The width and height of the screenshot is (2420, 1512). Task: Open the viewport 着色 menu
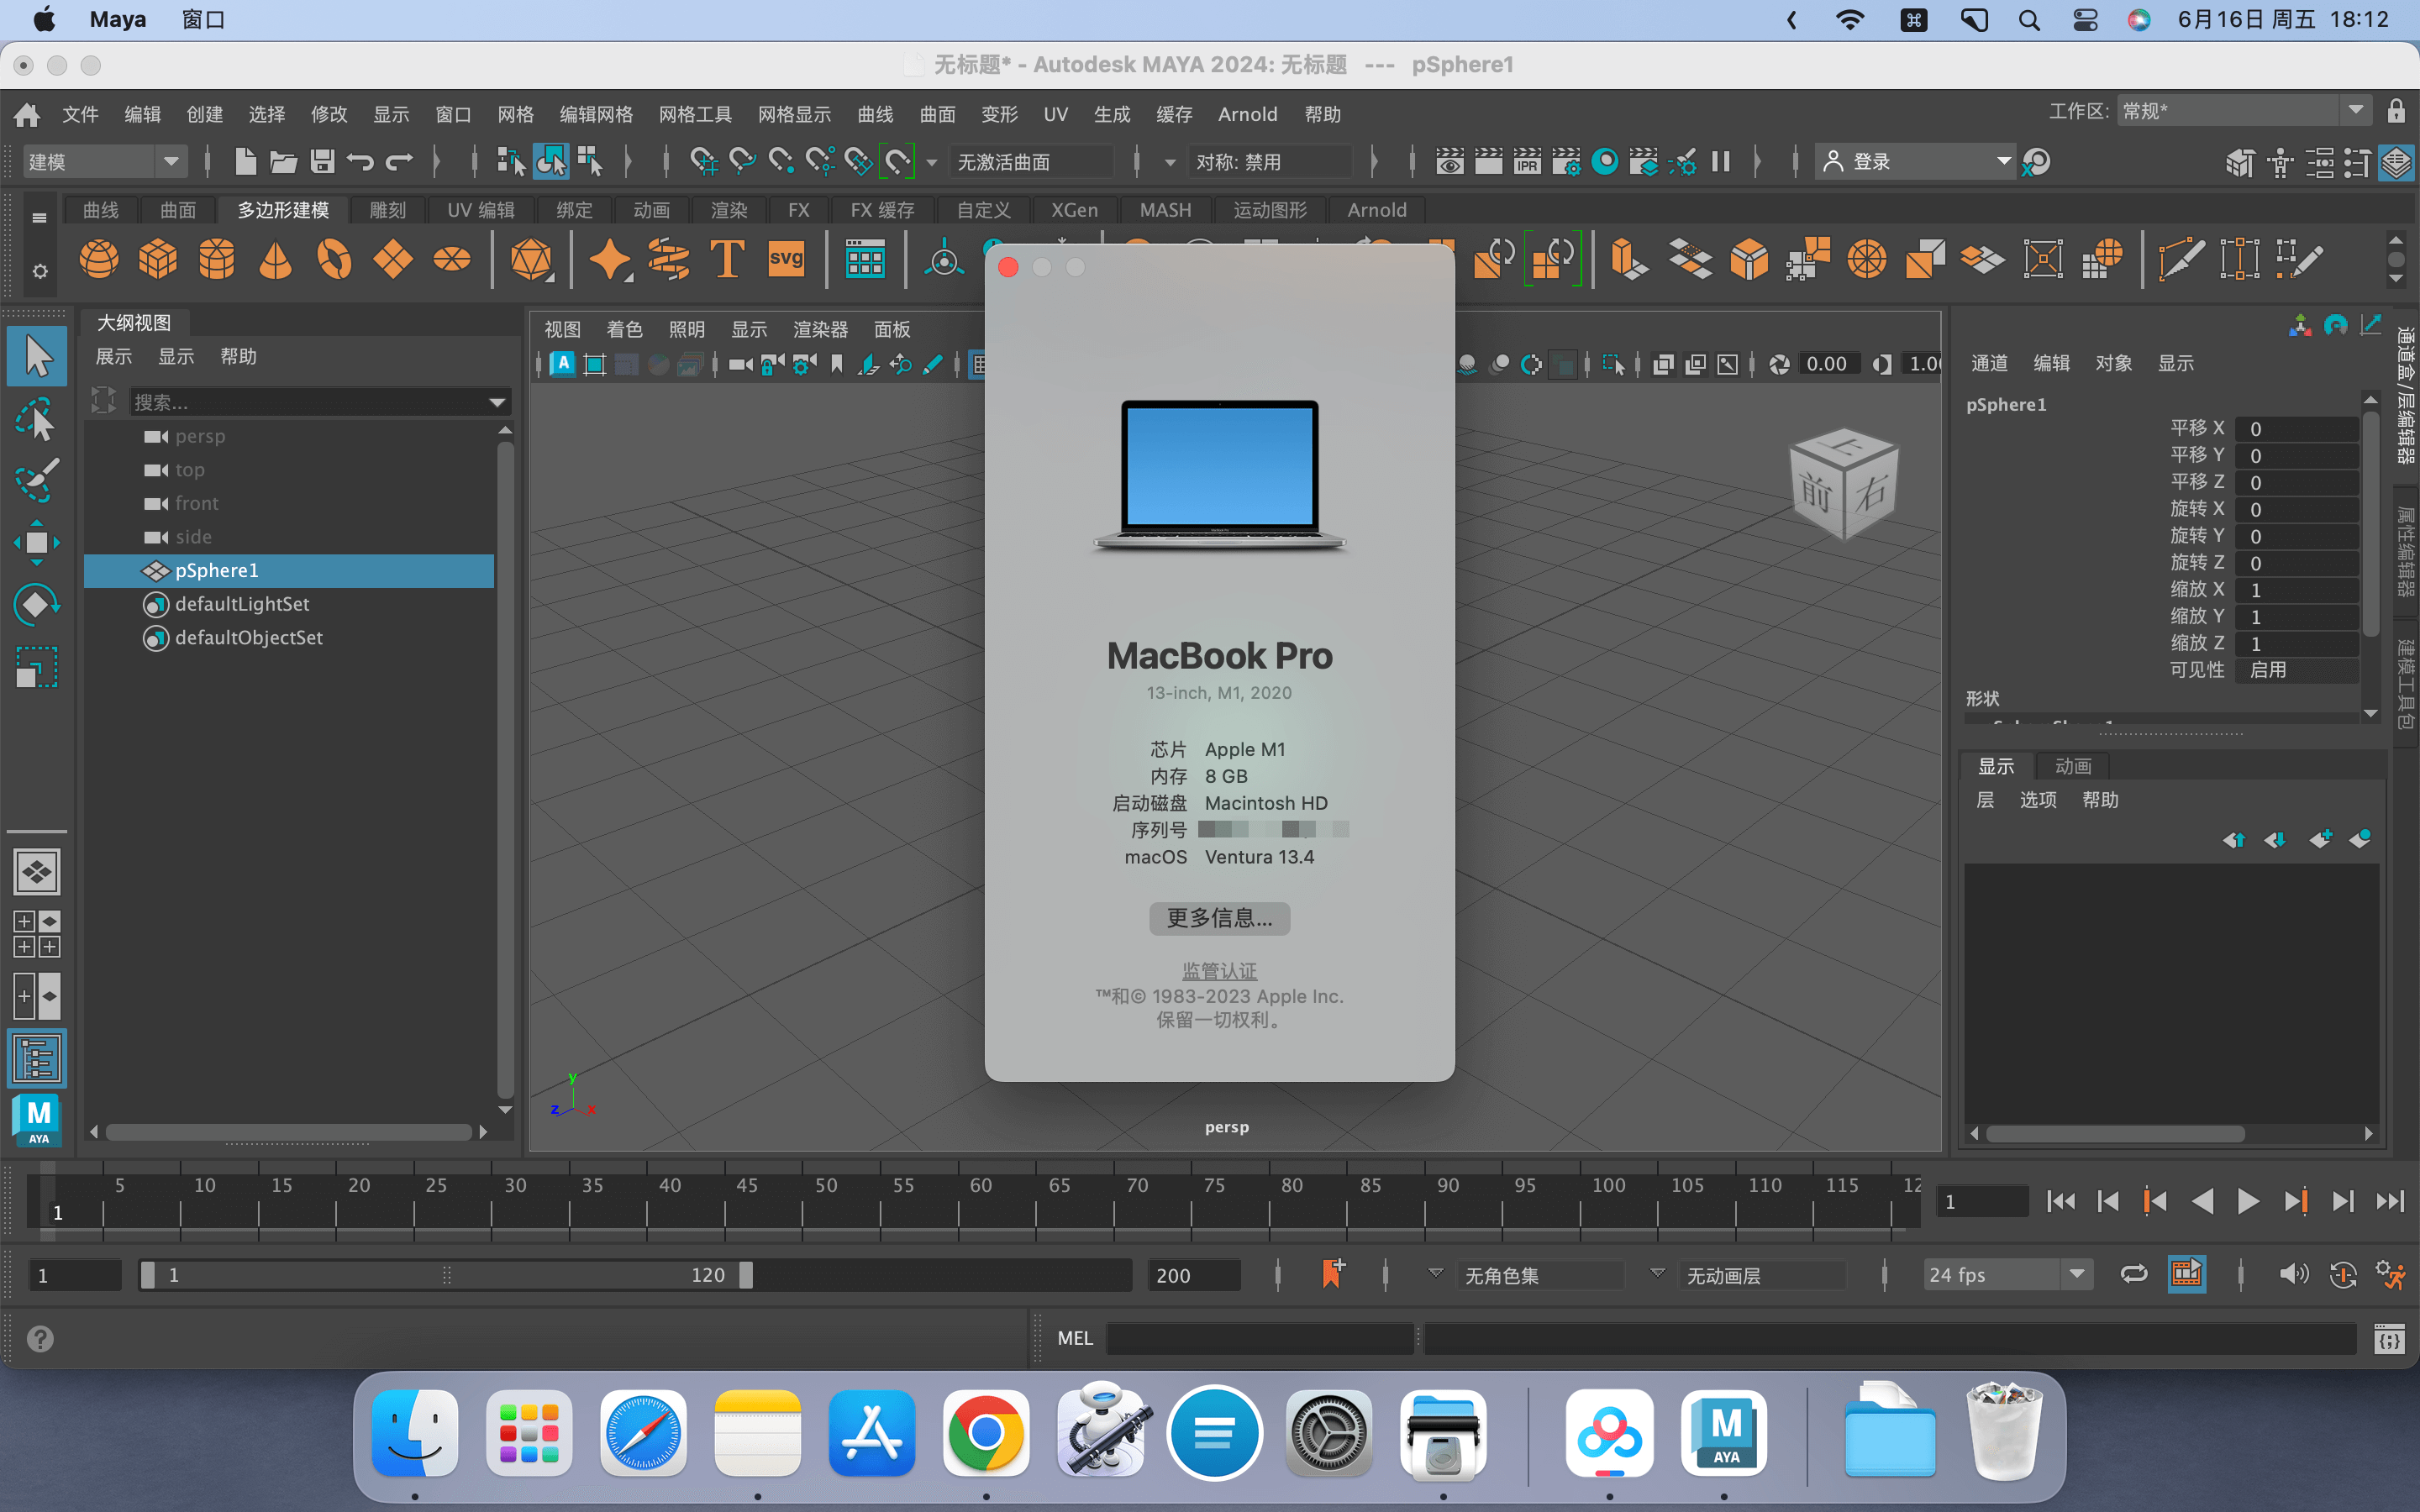point(624,329)
